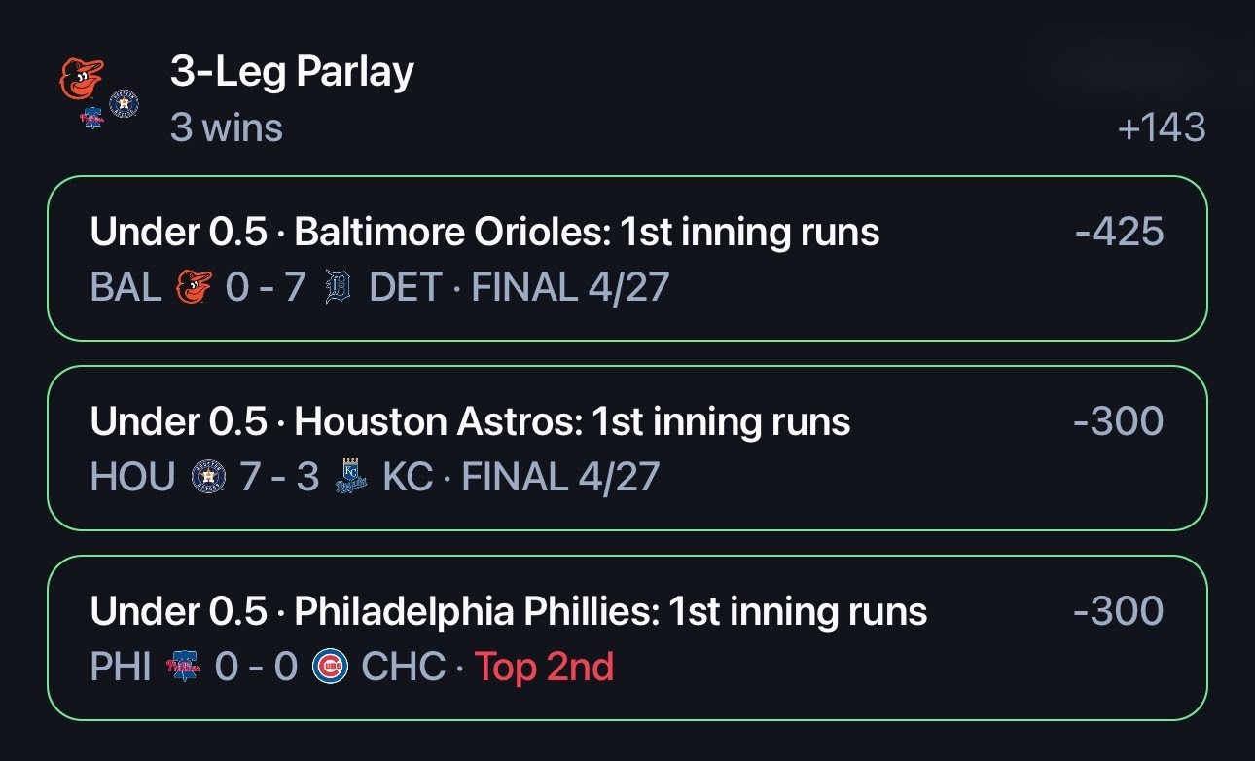Open the Baltimore Orioles 1st inning runs leg

click(x=627, y=259)
